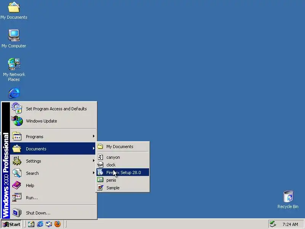This screenshot has width=305, height=229.
Task: Click the 7:24 AM taskbar clock
Action: point(290,224)
